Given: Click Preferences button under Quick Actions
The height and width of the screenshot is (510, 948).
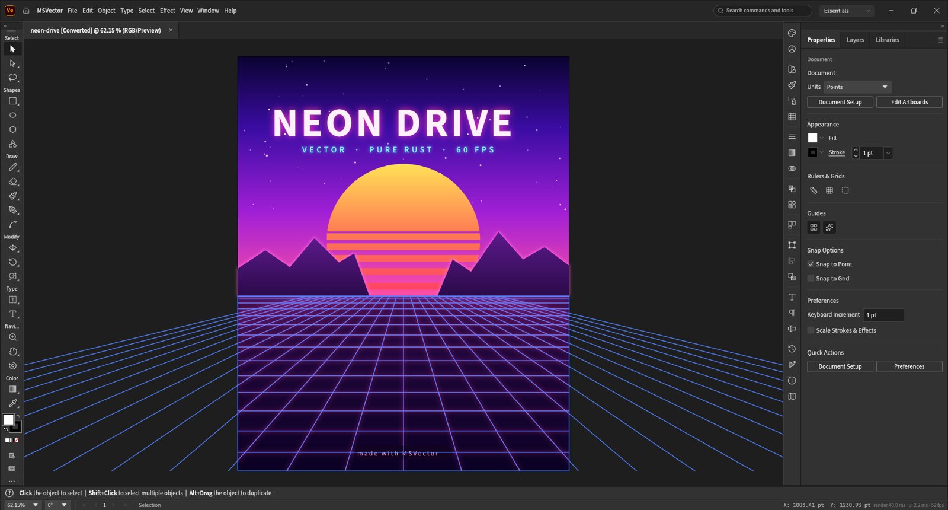Looking at the screenshot, I should [909, 366].
